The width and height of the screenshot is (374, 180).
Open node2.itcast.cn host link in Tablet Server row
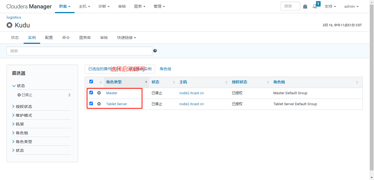click(191, 104)
